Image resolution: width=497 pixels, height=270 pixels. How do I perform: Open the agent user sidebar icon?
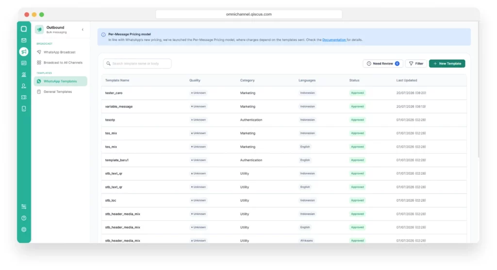tap(24, 86)
